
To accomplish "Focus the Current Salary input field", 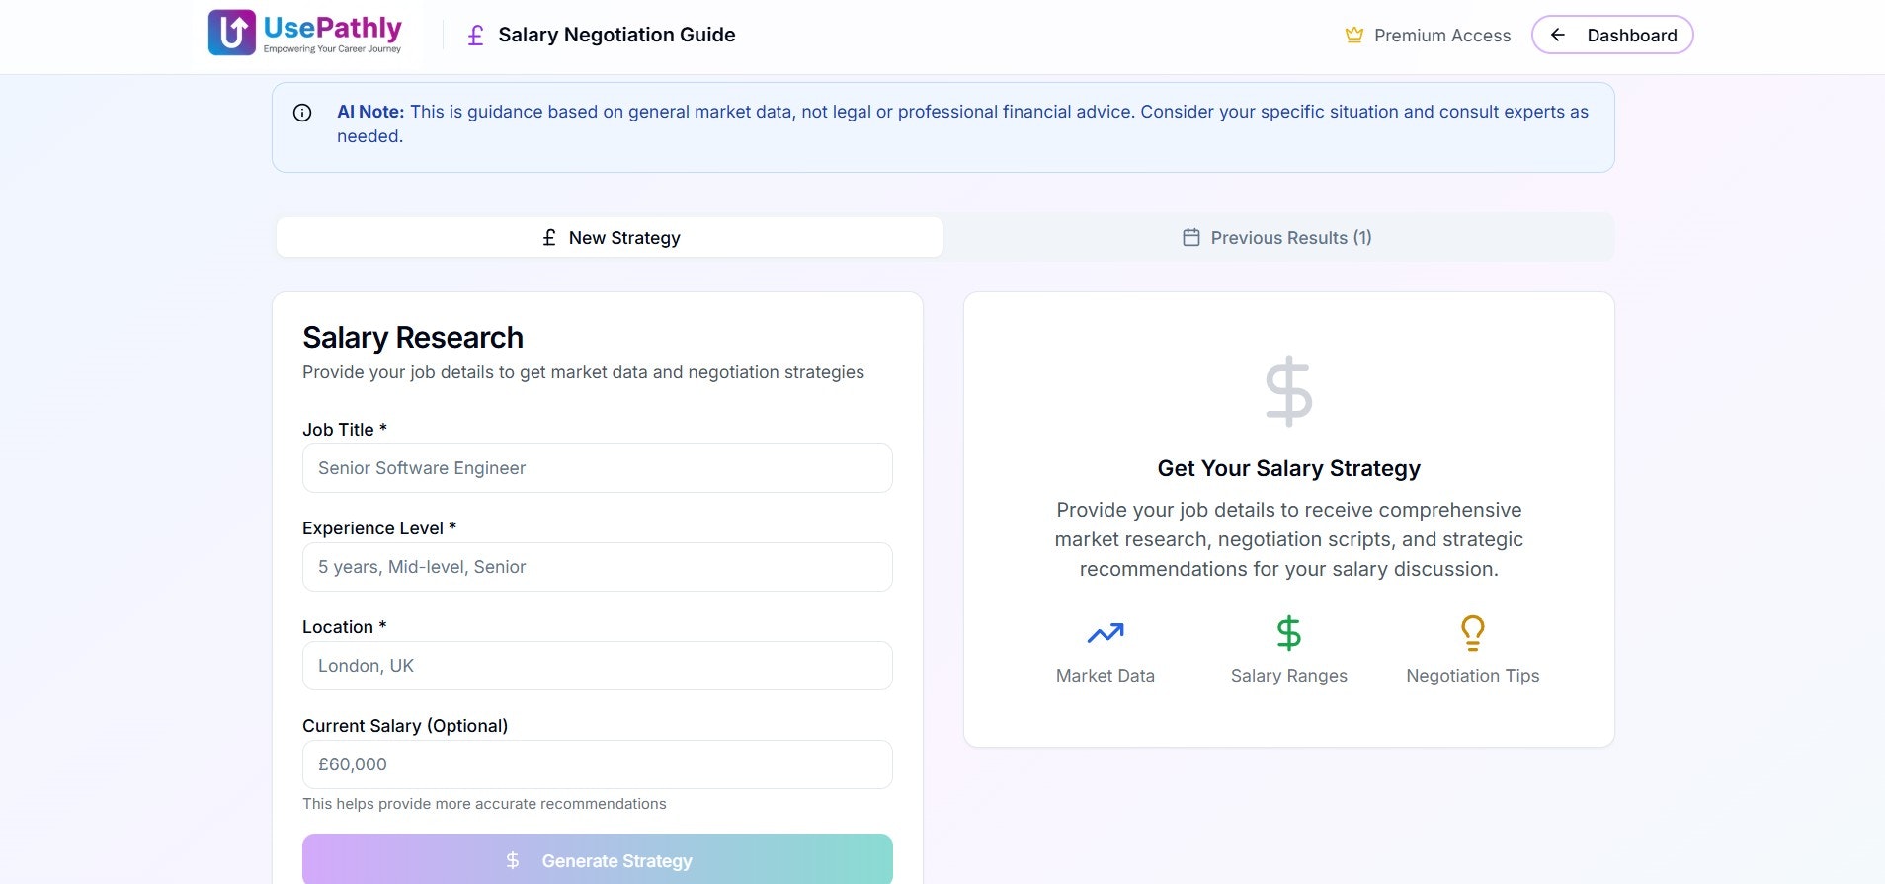I will point(598,764).
